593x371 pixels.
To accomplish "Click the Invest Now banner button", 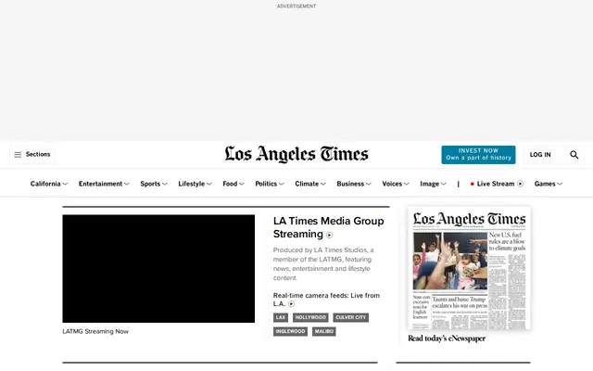I will (478, 155).
